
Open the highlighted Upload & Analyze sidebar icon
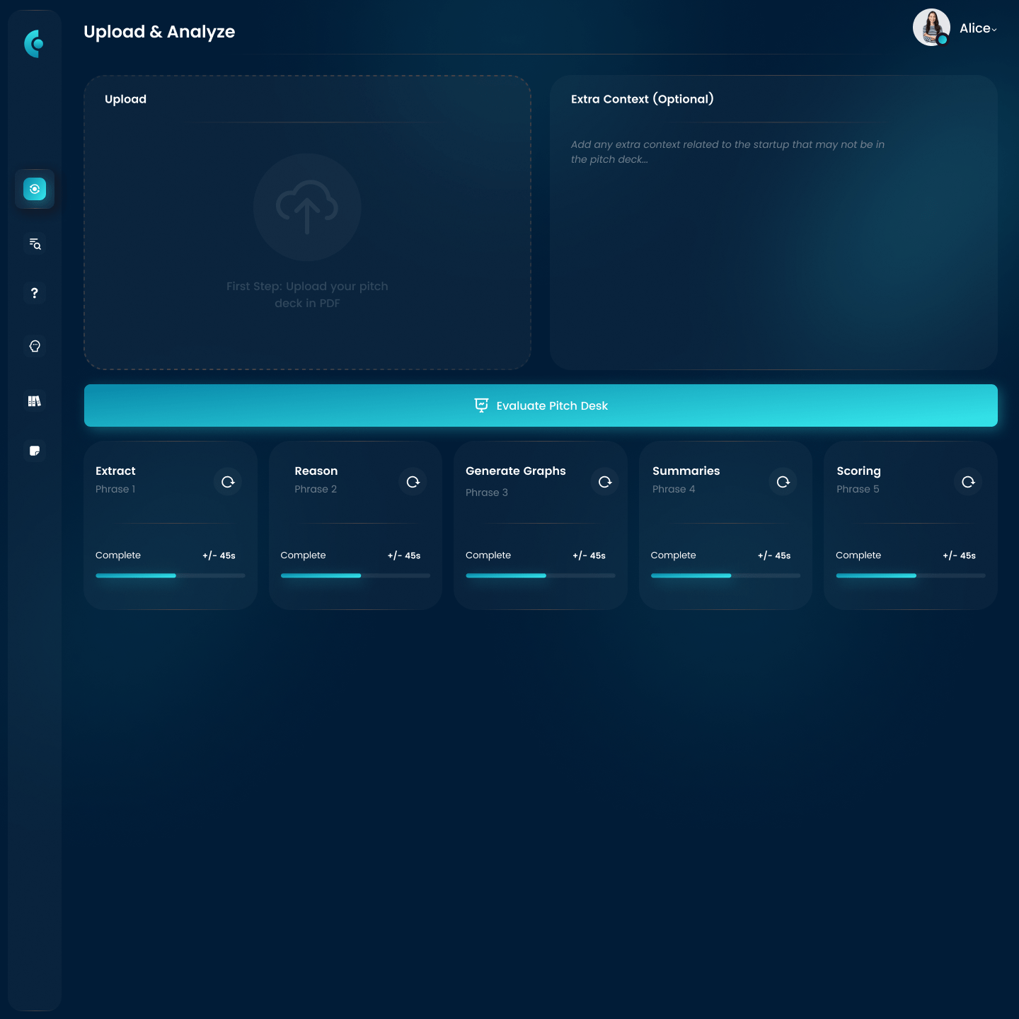click(35, 189)
